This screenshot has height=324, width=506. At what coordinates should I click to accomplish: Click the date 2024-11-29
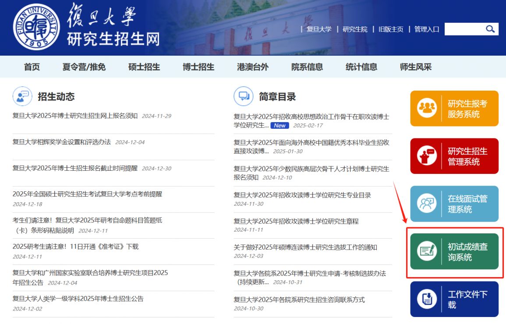pyautogui.click(x=156, y=116)
